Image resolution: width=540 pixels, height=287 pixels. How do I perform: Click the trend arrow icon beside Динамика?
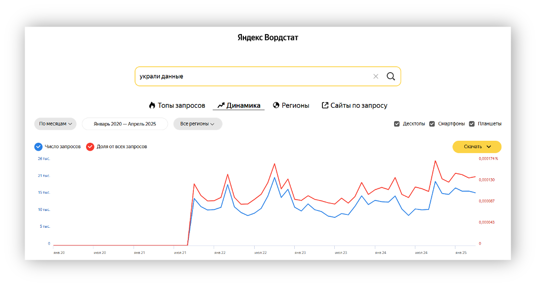pos(221,105)
